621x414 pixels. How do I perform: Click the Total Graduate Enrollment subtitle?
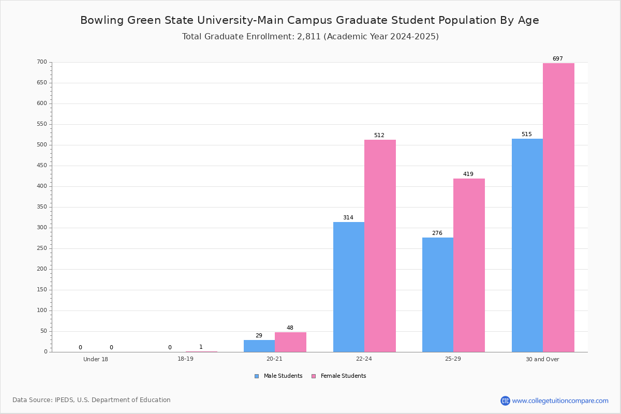click(x=310, y=37)
